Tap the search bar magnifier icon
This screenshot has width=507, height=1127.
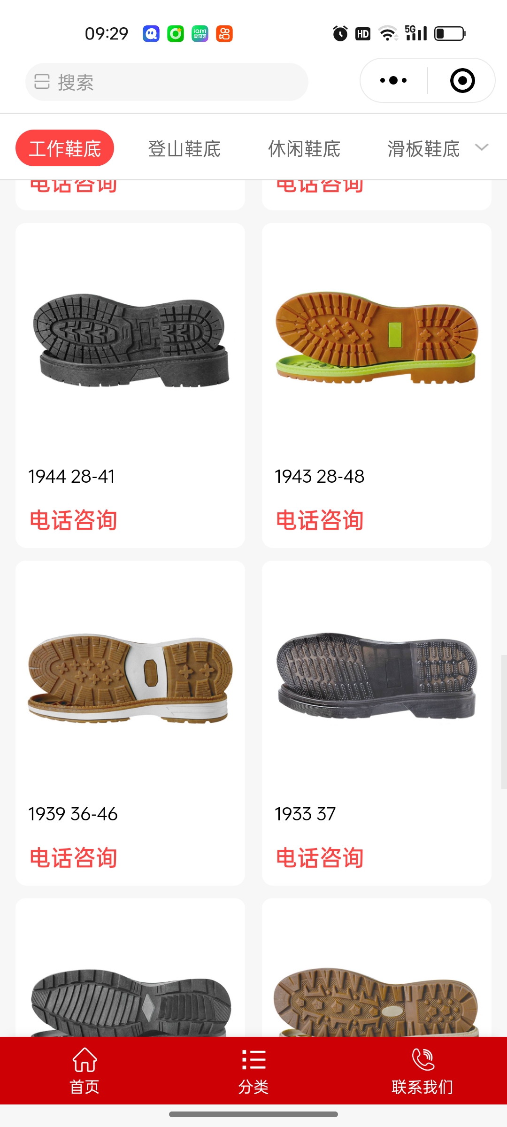42,82
